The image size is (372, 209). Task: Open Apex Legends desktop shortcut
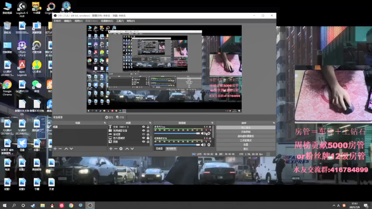pos(22,69)
